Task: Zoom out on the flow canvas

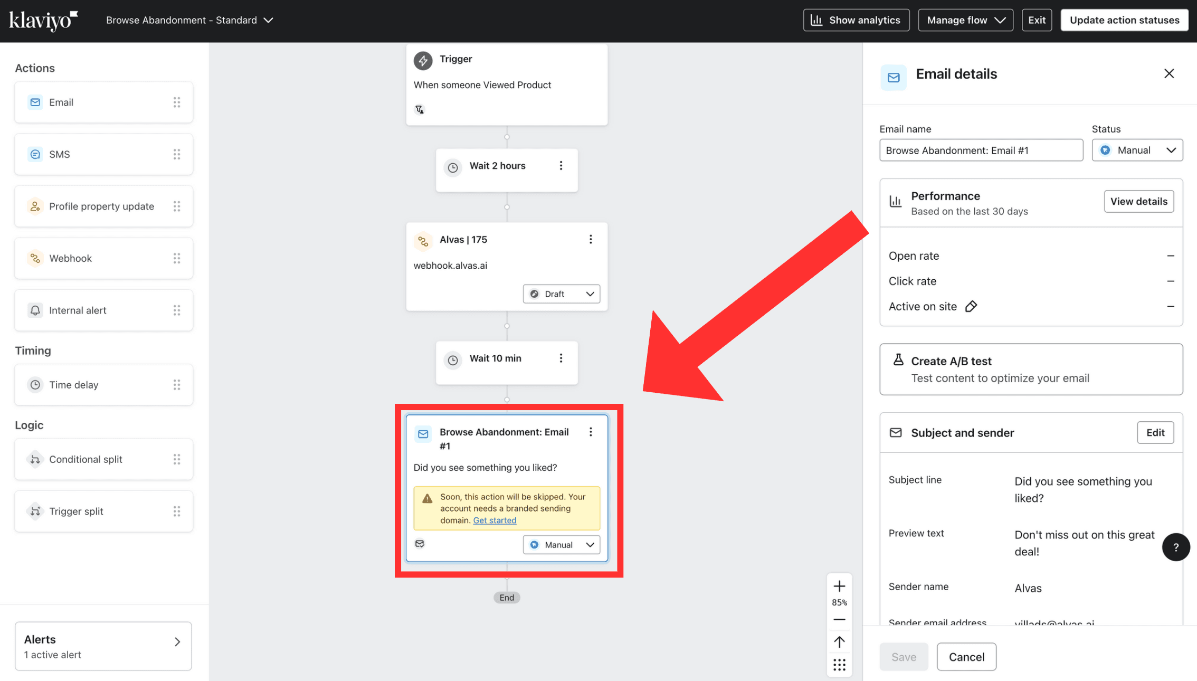Action: click(x=839, y=620)
